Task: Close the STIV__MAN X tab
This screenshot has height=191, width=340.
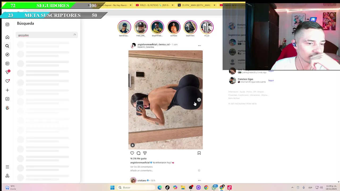Action: point(214,5)
